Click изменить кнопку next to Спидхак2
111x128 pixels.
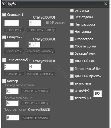[x=40, y=51]
